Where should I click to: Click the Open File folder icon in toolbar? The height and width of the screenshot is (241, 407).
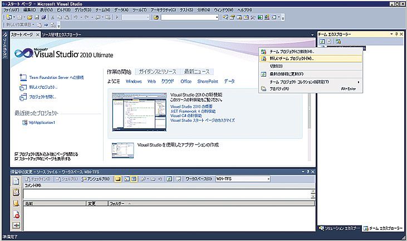[30, 17]
